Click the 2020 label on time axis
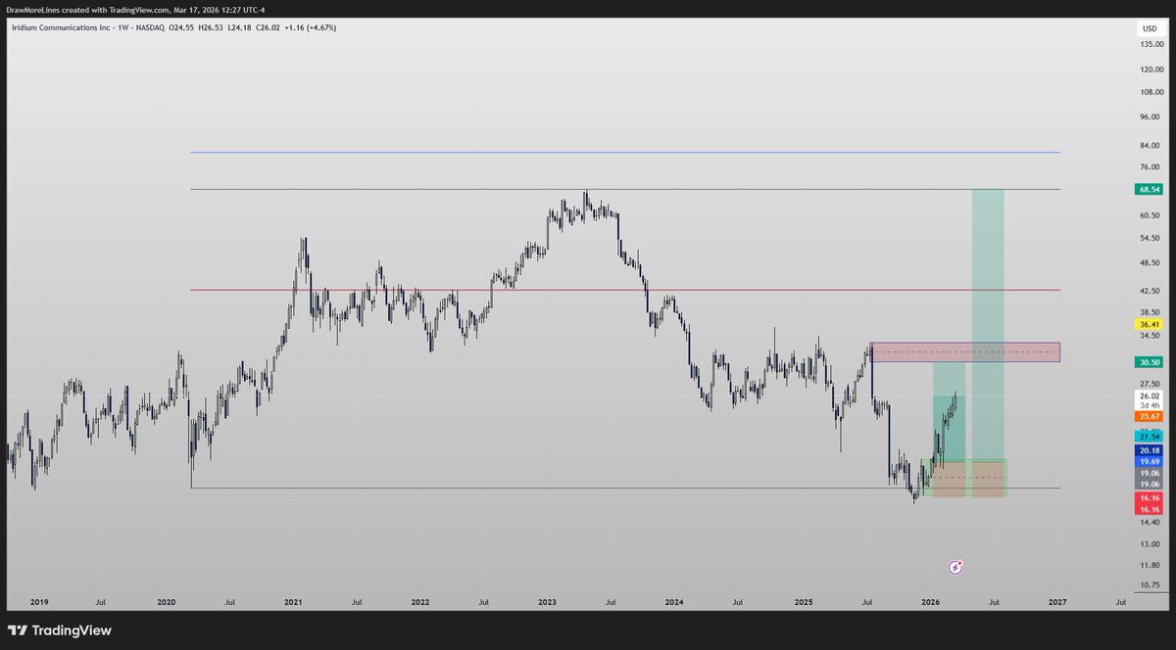Screen dimensions: 1176x650 (x=166, y=603)
